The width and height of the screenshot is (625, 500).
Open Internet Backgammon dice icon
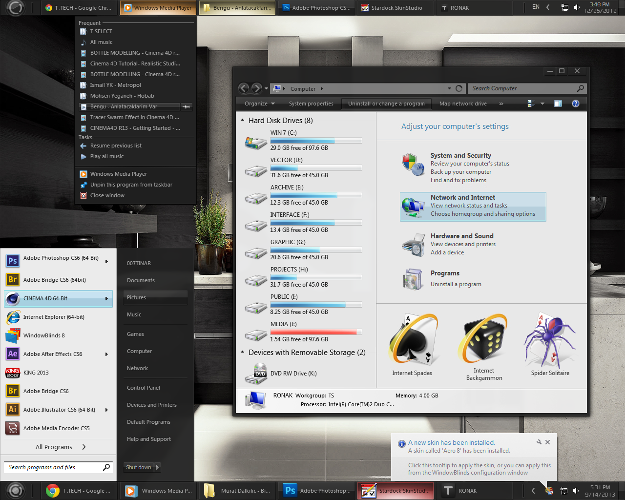point(484,339)
